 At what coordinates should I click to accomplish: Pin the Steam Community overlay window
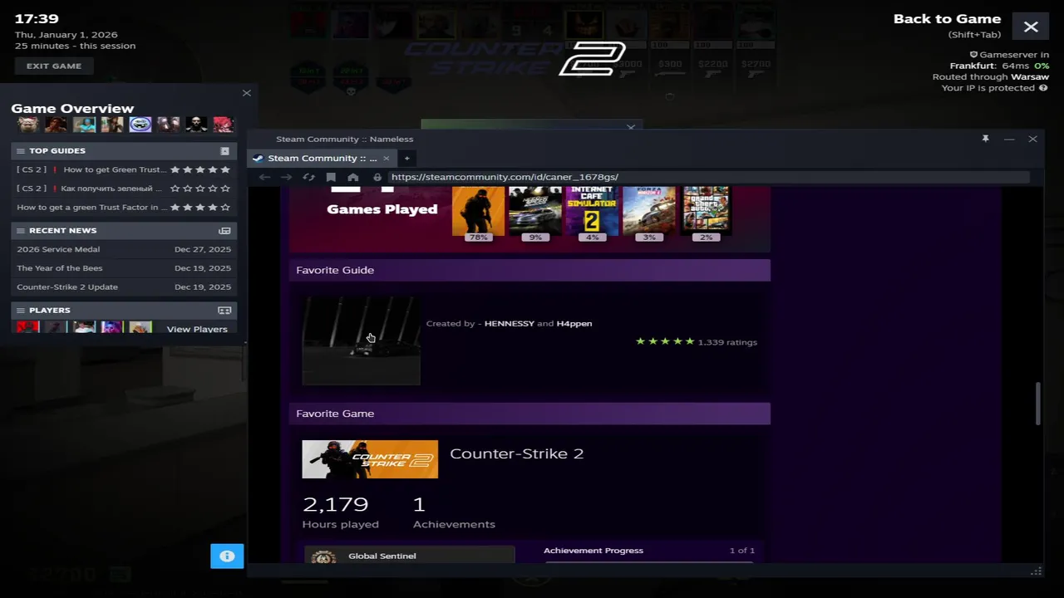985,139
